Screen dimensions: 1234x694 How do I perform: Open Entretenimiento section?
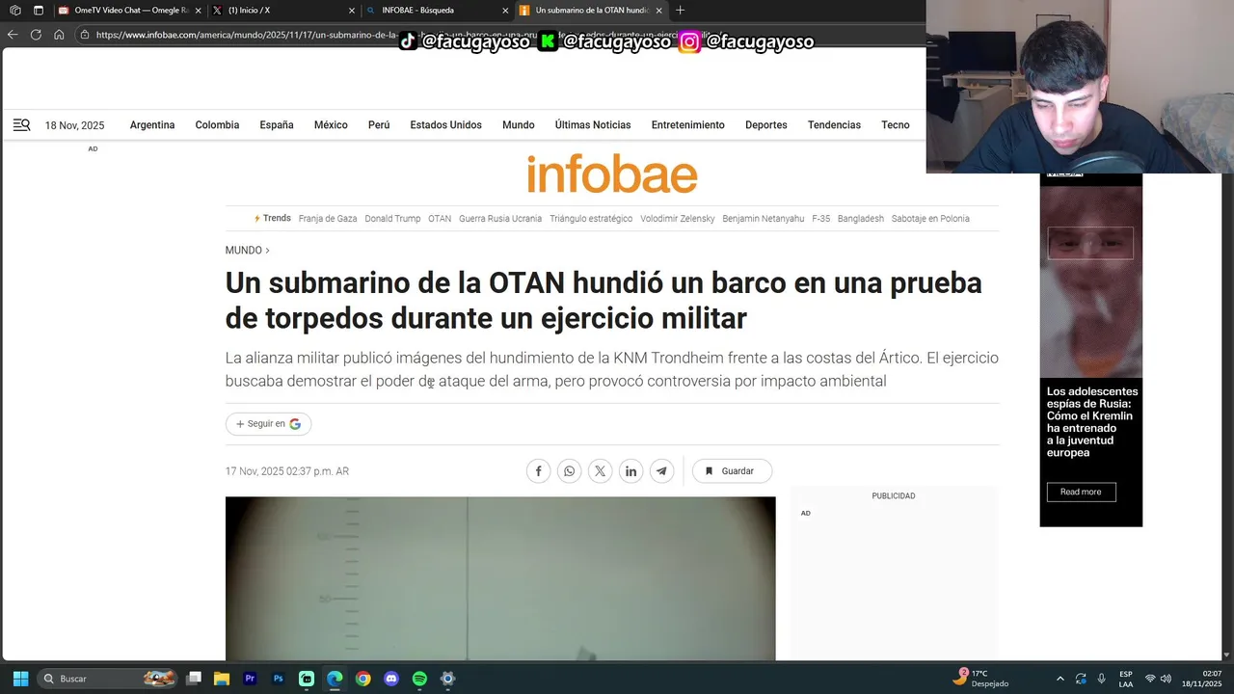tap(688, 125)
